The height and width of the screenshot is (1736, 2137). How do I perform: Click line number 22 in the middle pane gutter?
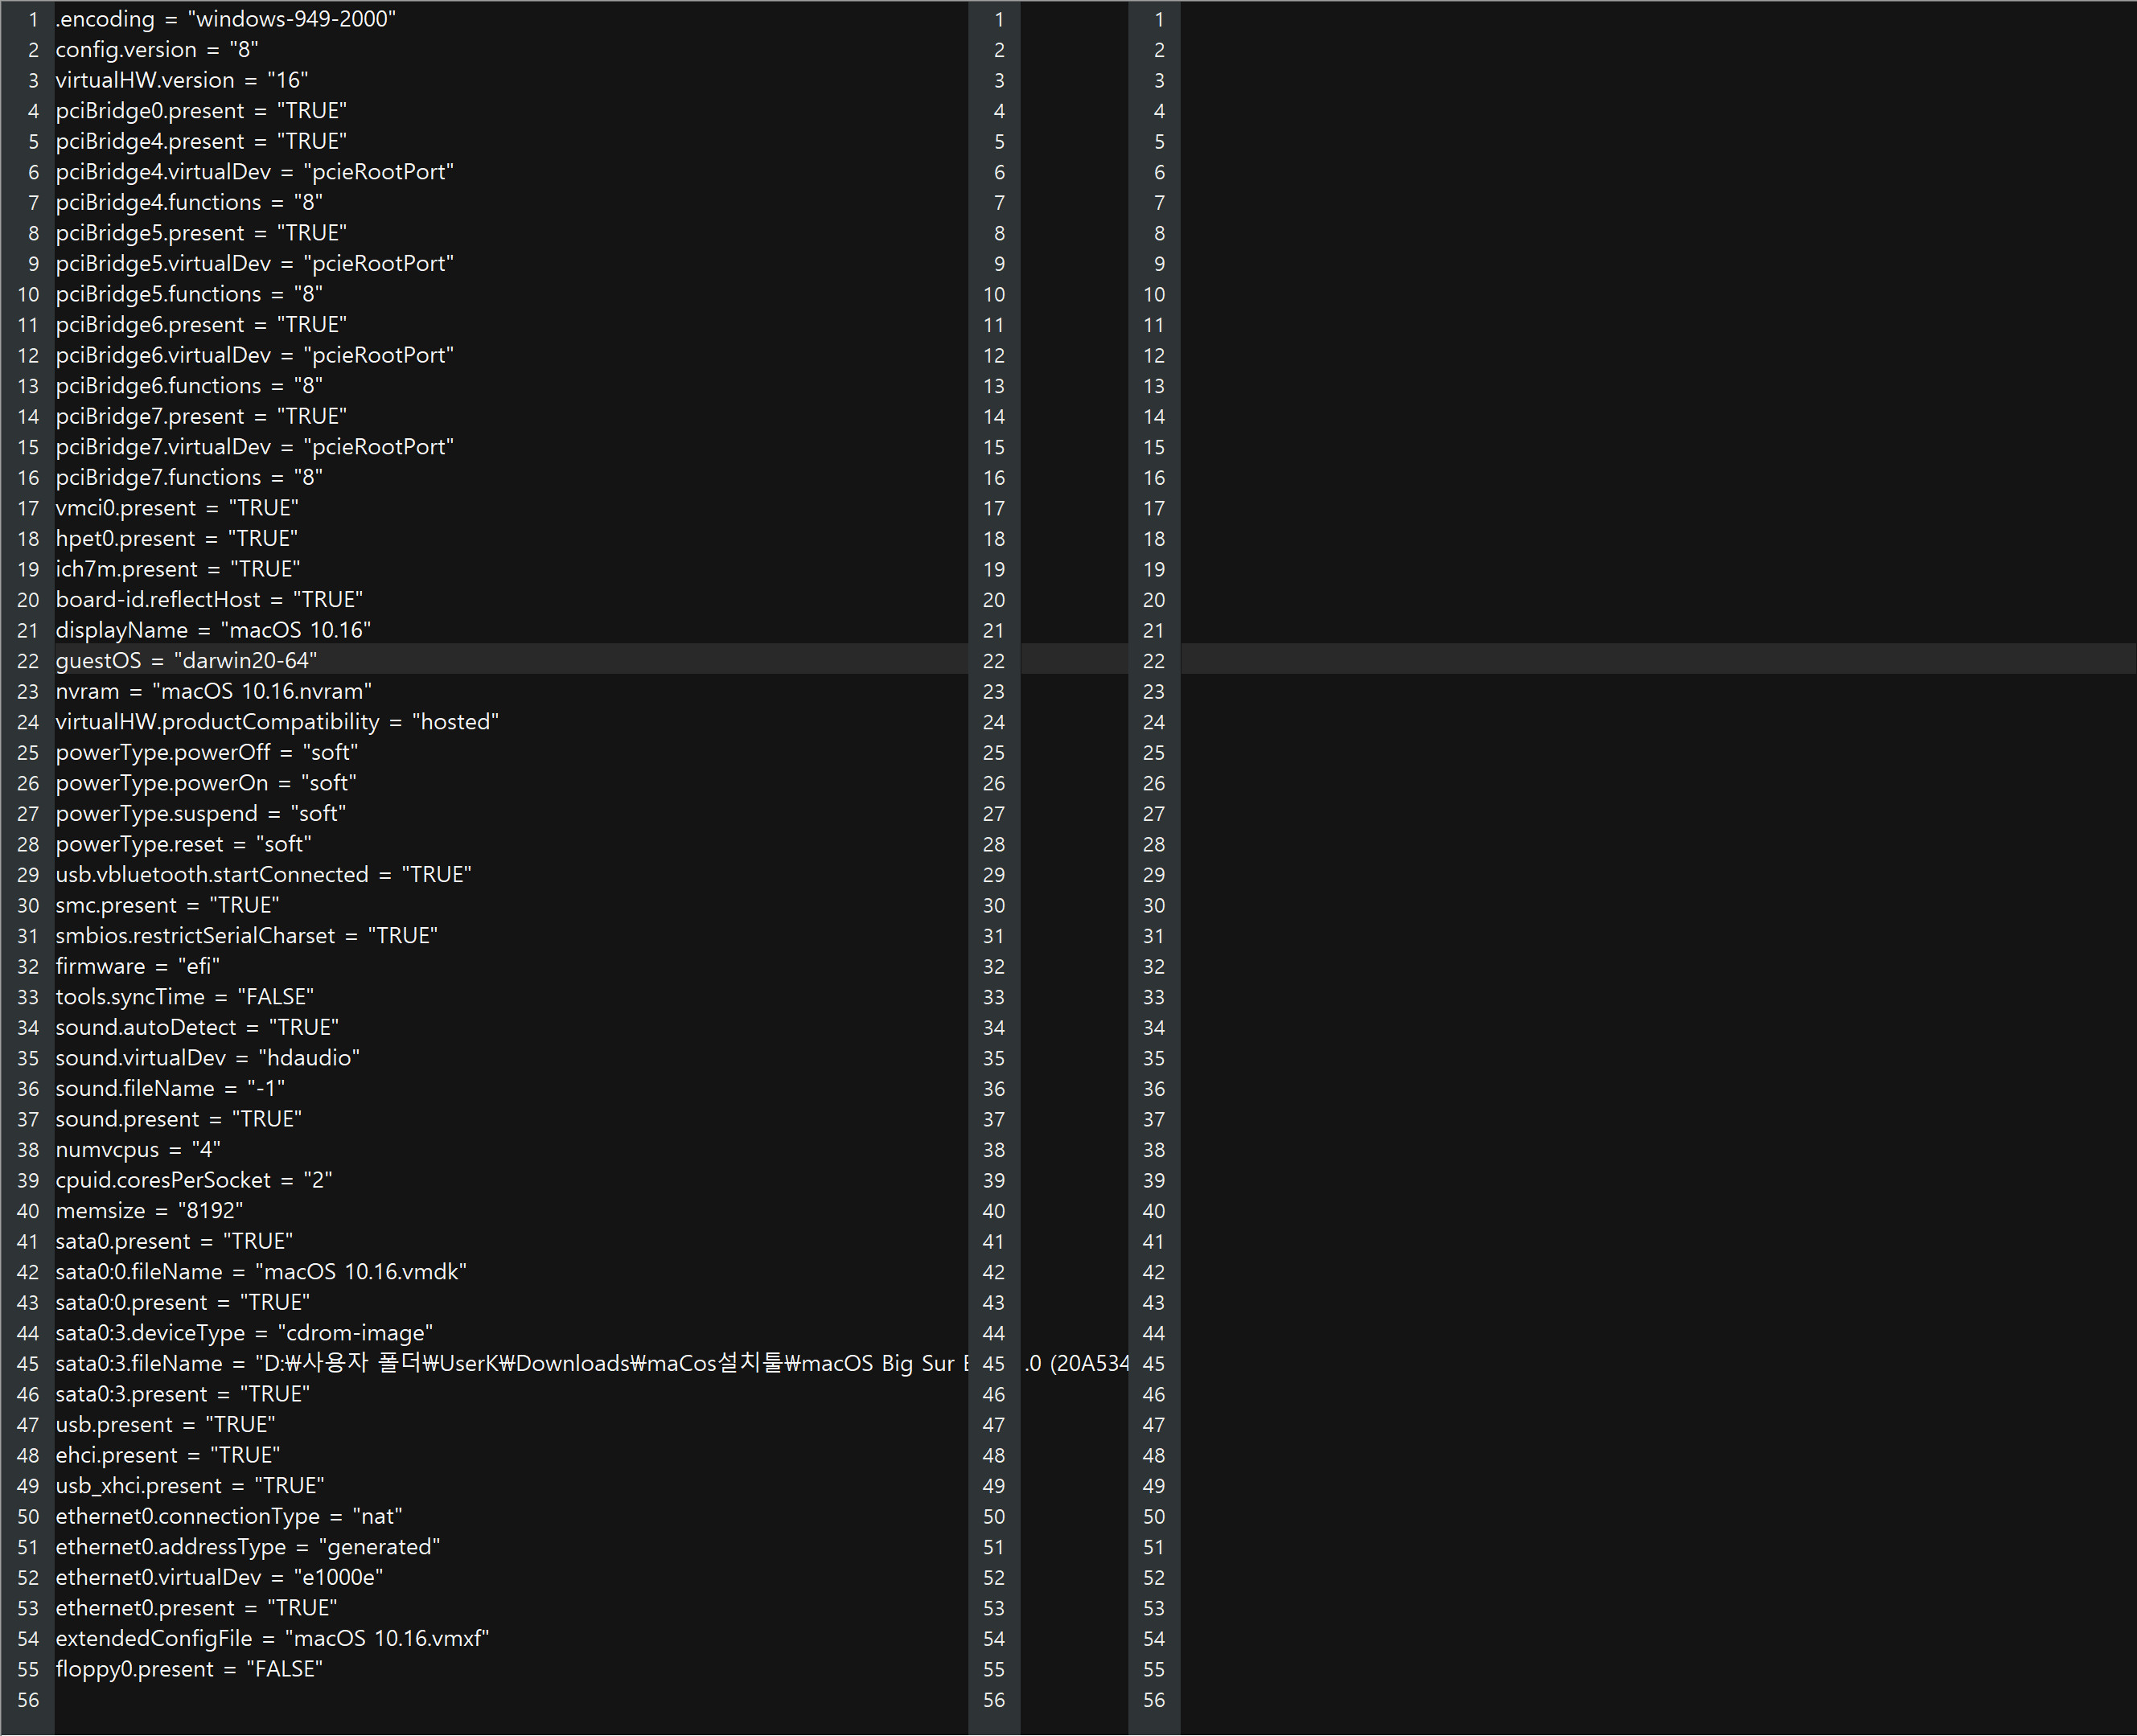click(x=994, y=661)
